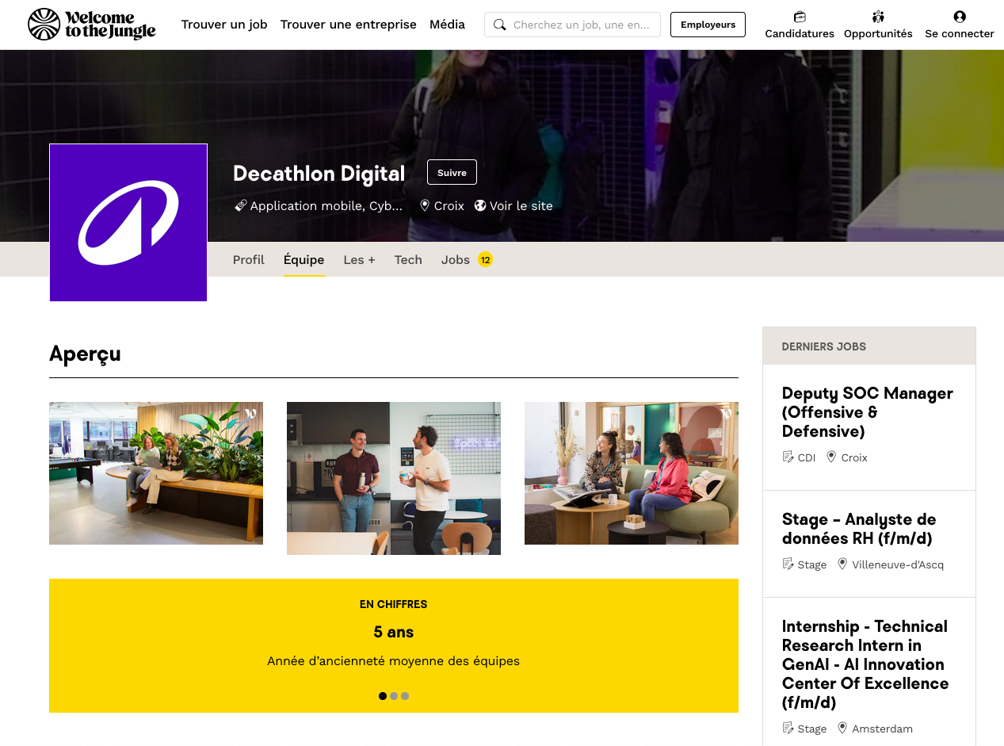Viewport: 1004px width, 746px height.
Task: Switch to the Profil tab
Action: (x=248, y=260)
